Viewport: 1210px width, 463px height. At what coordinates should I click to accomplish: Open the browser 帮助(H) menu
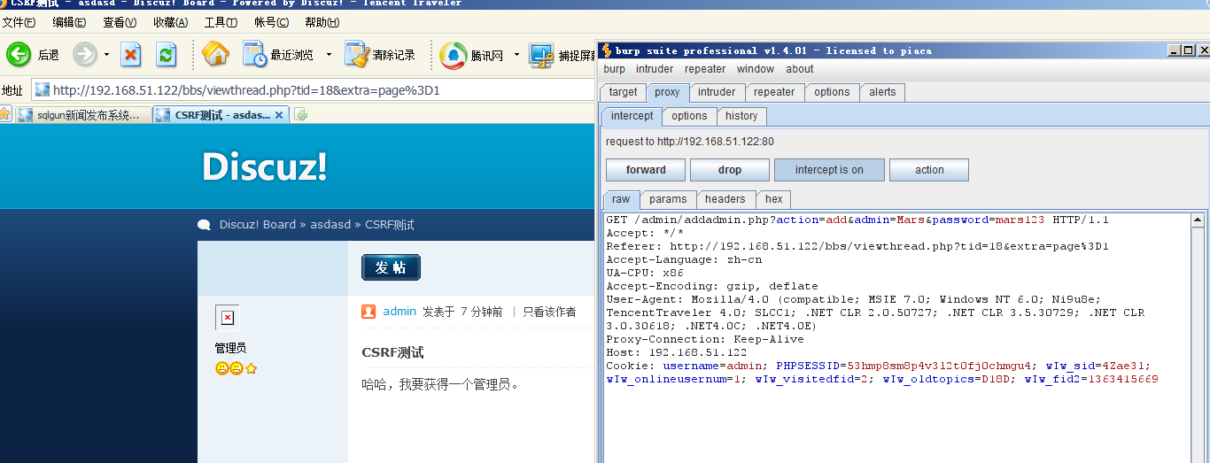pyautogui.click(x=322, y=23)
